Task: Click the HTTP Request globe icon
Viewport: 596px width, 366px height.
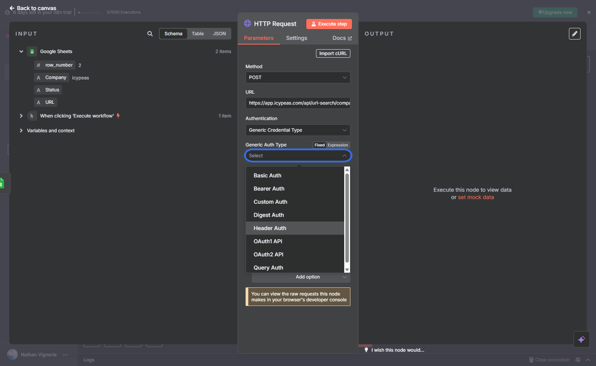Action: tap(248, 24)
